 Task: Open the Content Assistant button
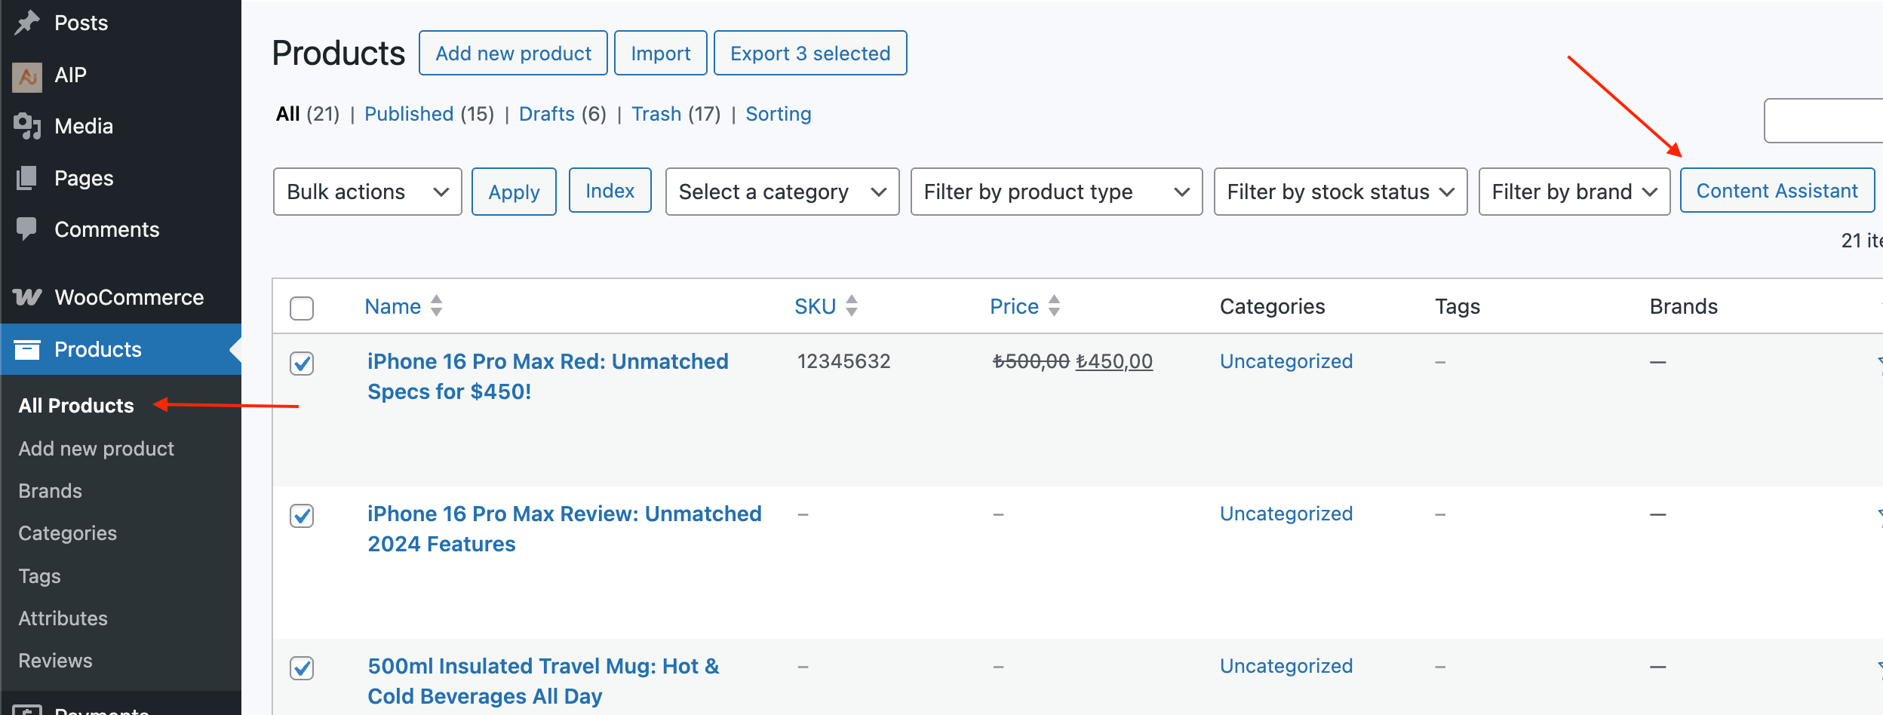point(1777,190)
